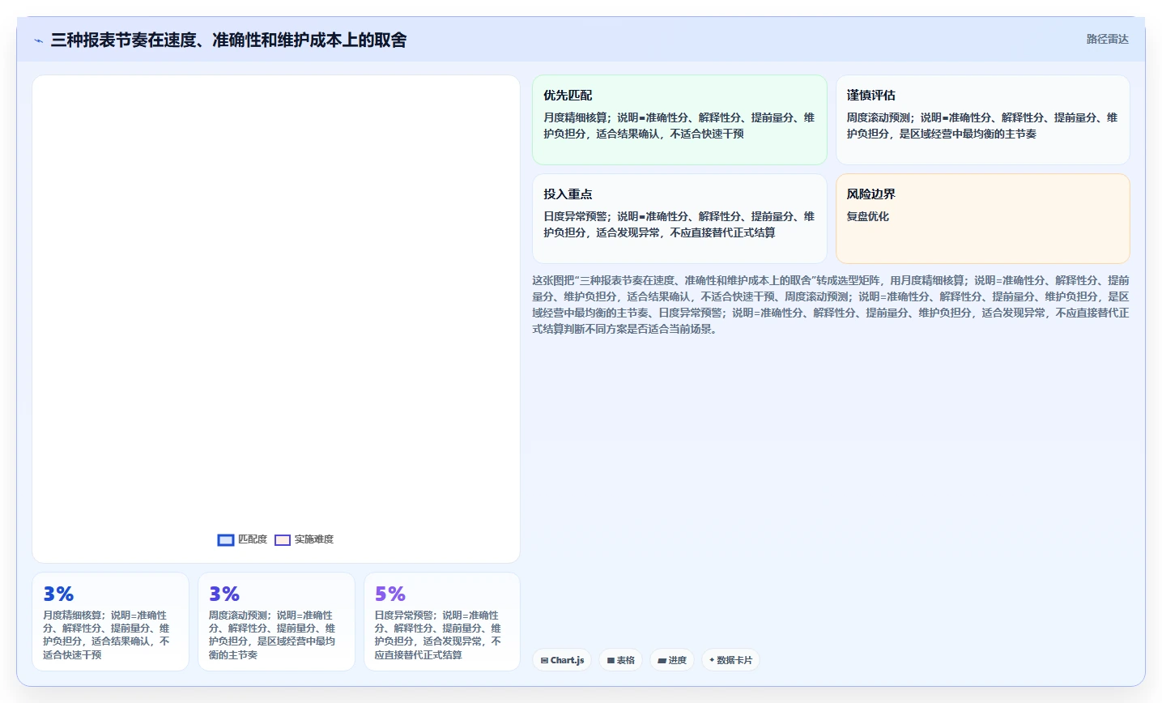Click the main title 三种报表节奏在速度
Screen dimensions: 1162x703
pos(228,40)
